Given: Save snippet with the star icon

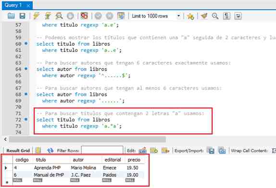Looking at the screenshot, I should click(x=190, y=16).
